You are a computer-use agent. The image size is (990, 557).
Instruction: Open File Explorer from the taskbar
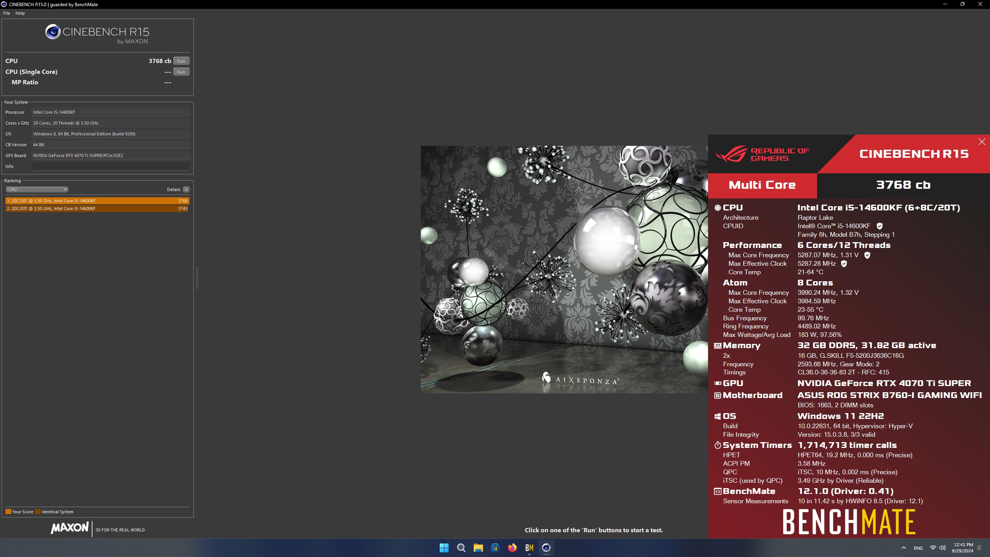coord(478,548)
